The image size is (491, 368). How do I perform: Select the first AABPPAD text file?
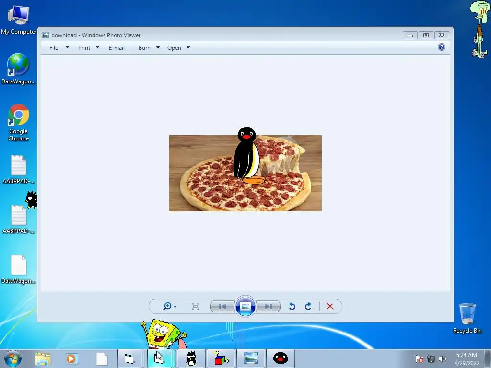pyautogui.click(x=19, y=169)
